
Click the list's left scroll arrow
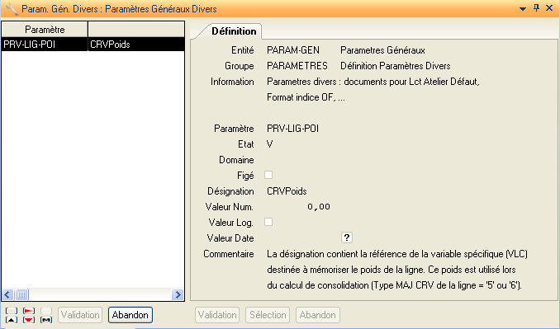tap(8, 295)
